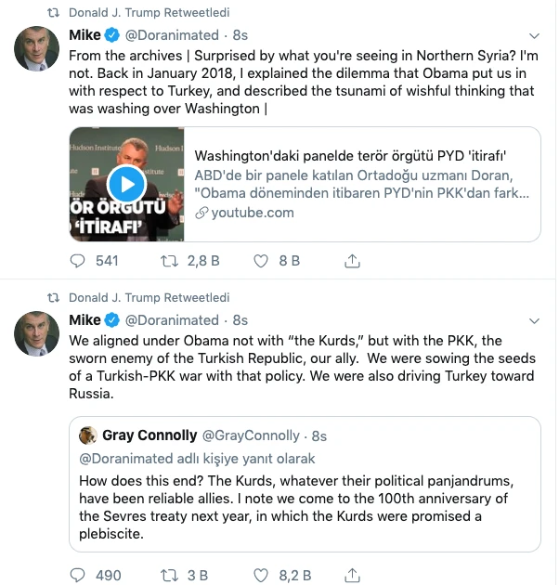This screenshot has width=559, height=585.
Task: Open Mike's profile picture on first tweet
Action: [37, 49]
